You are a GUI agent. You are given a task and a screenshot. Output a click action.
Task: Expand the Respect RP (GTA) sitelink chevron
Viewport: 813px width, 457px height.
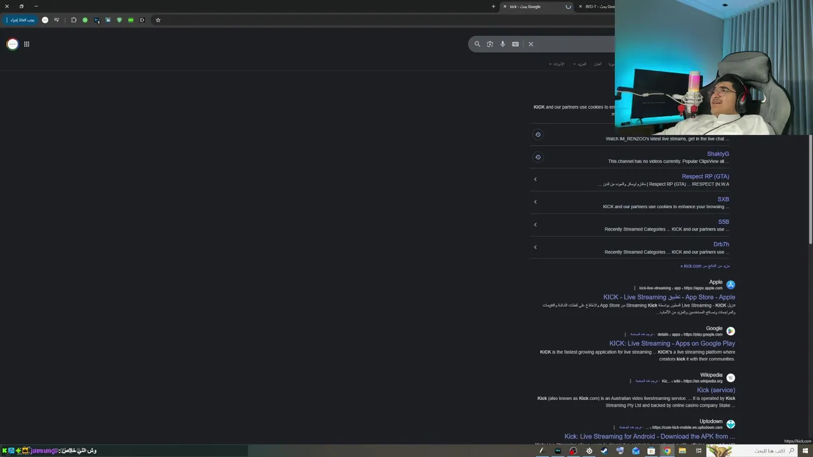[x=535, y=180]
